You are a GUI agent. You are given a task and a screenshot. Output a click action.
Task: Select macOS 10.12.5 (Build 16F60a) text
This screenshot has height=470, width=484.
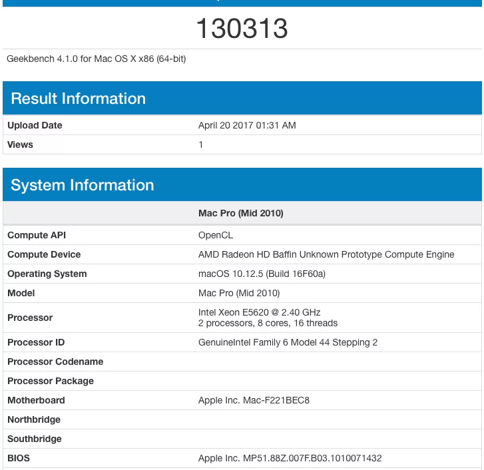262,274
